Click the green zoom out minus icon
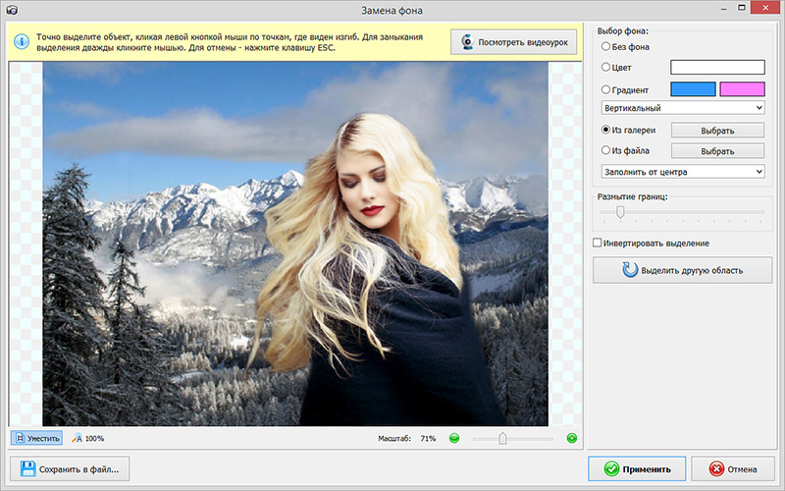 click(453, 438)
